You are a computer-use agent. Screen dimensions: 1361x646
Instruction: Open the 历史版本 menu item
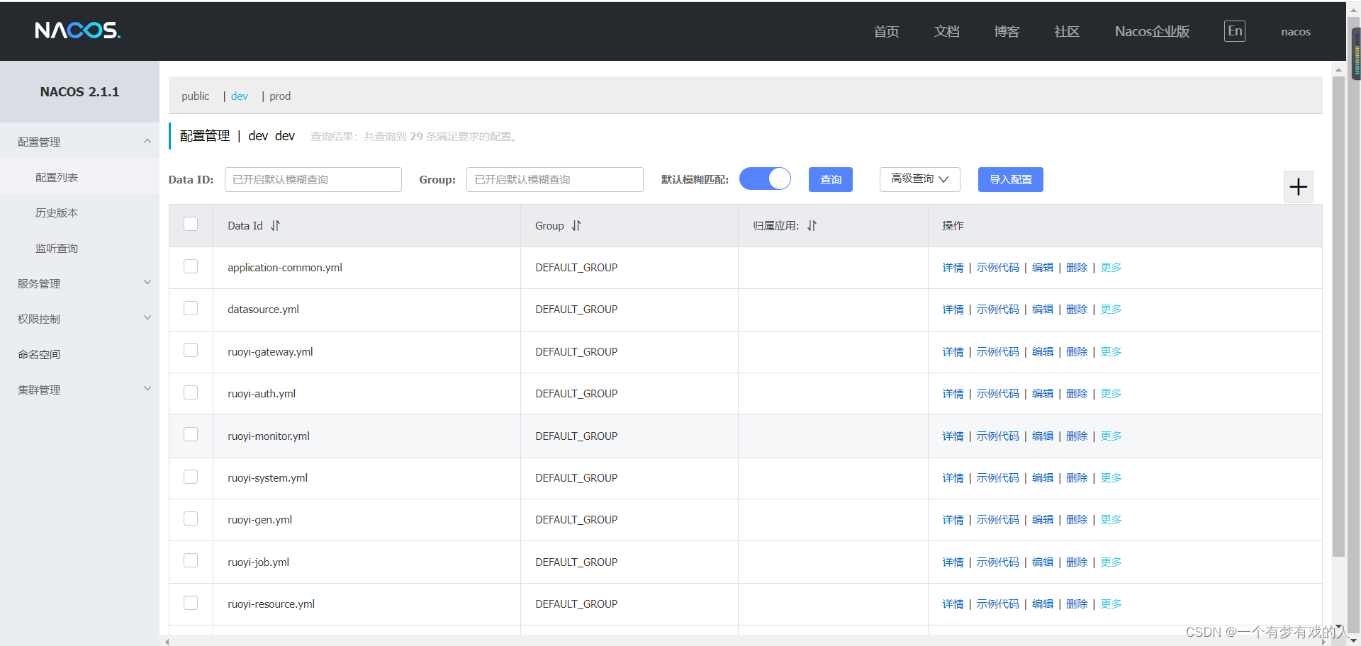[x=79, y=212]
